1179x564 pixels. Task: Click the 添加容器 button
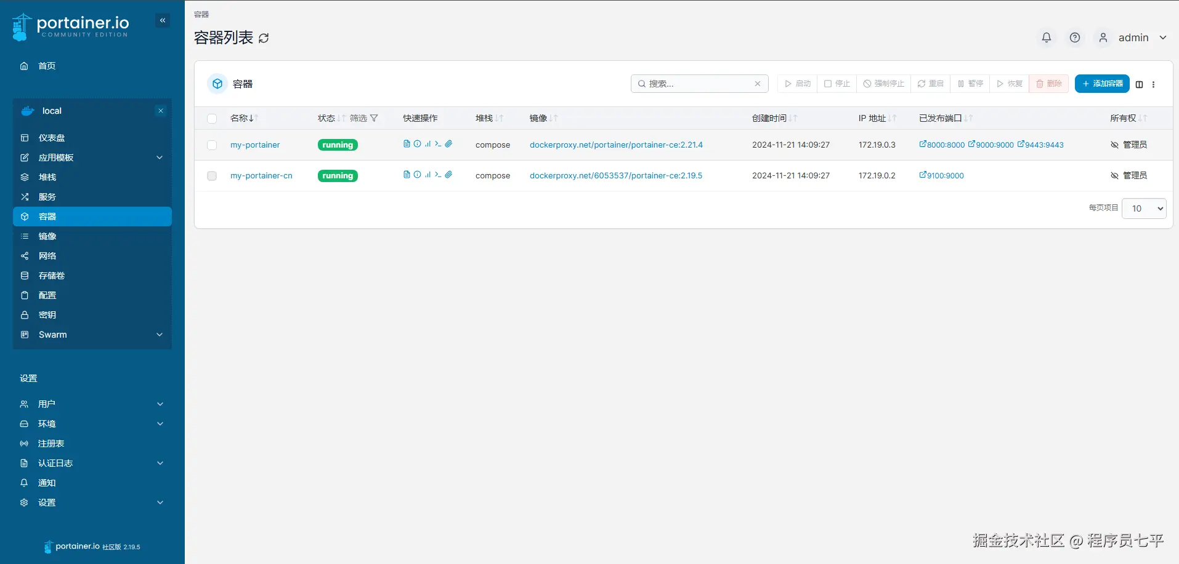[1102, 84]
